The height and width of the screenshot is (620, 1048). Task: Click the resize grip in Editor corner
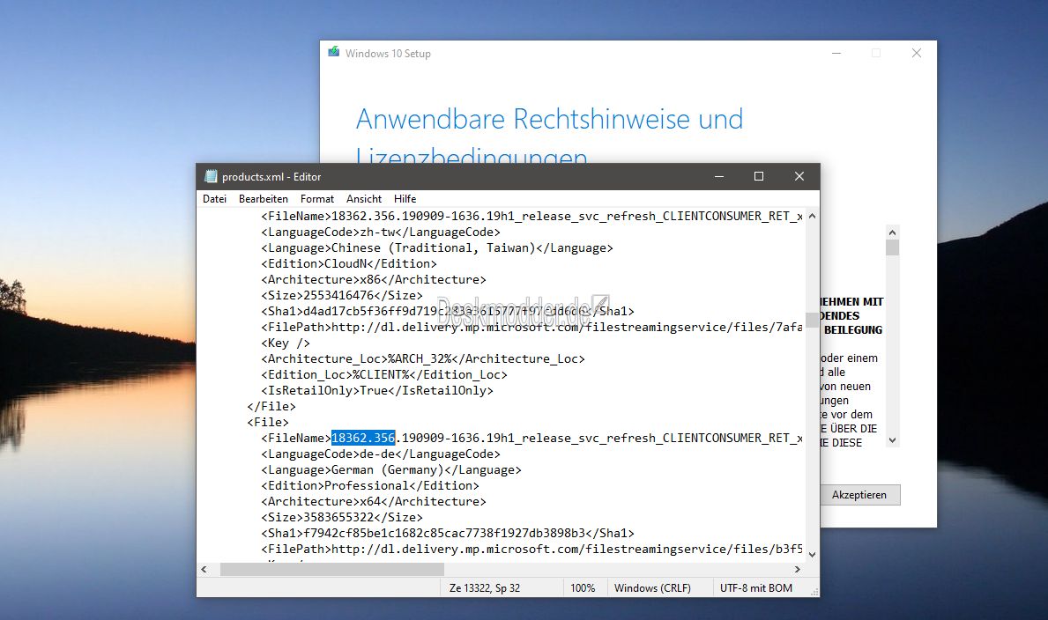pyautogui.click(x=814, y=591)
